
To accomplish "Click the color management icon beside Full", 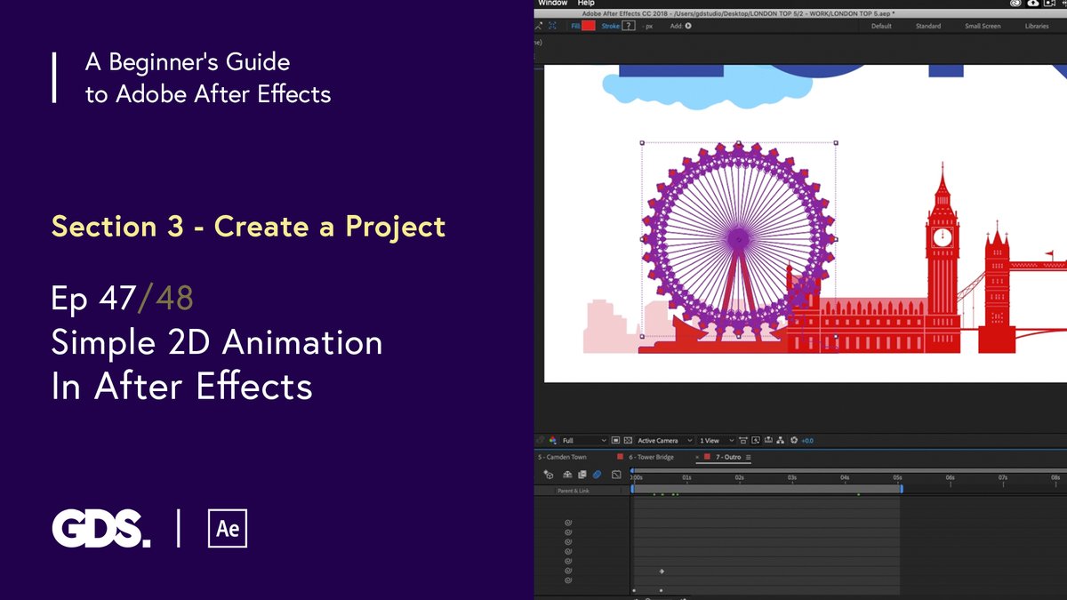I will (552, 440).
